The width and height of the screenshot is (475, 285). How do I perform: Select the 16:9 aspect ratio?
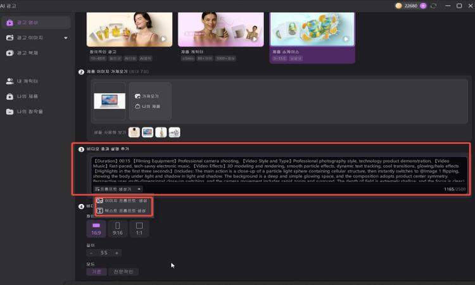(96, 229)
